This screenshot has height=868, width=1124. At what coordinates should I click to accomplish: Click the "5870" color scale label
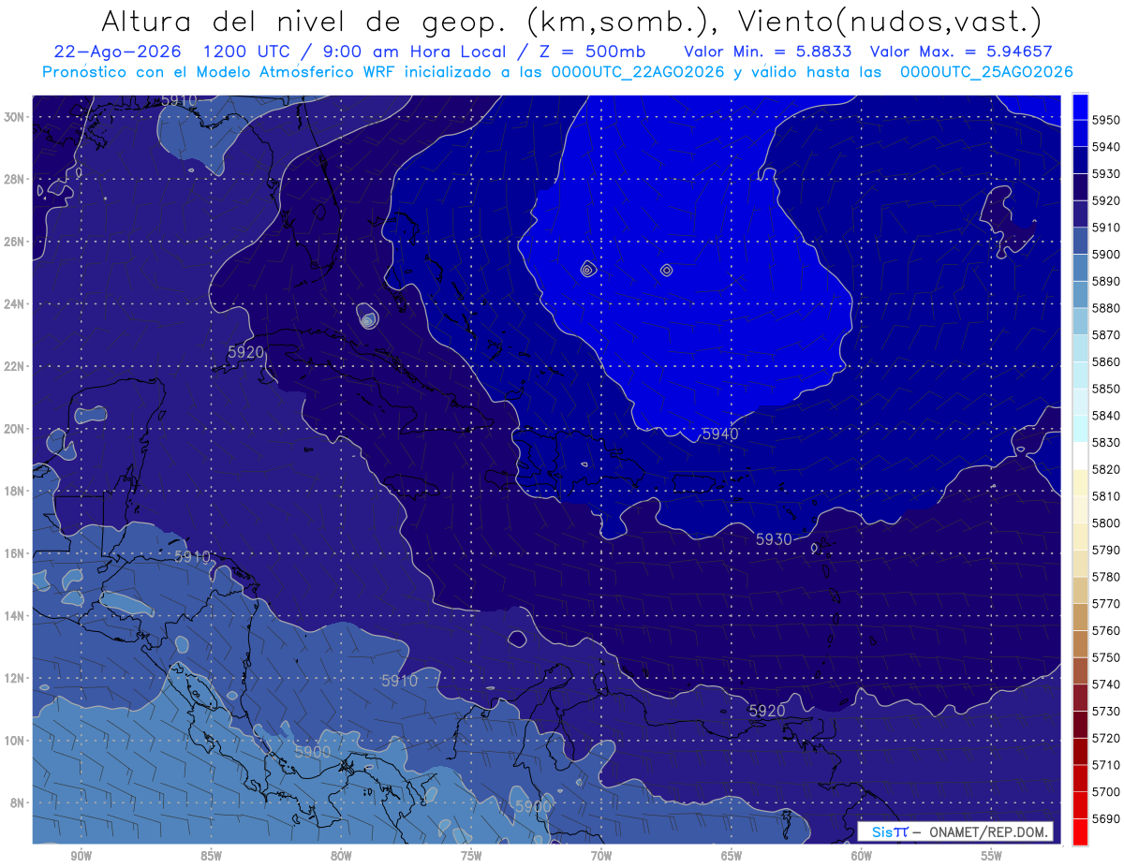tap(1106, 334)
